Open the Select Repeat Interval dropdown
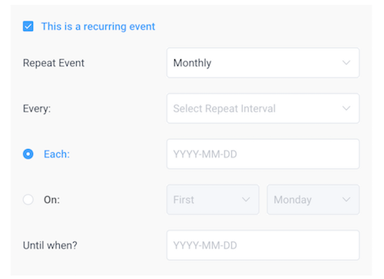Screen dimensions: 384x279 click(x=263, y=108)
